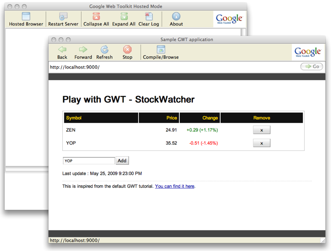Open the About info icon

tap(176, 17)
